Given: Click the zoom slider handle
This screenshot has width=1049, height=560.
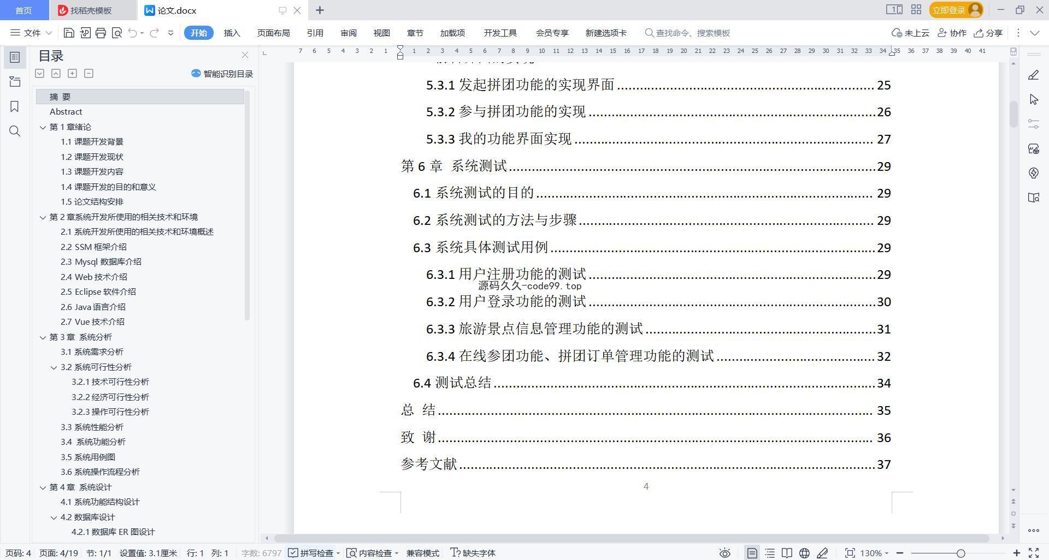Looking at the screenshot, I should coord(960,553).
